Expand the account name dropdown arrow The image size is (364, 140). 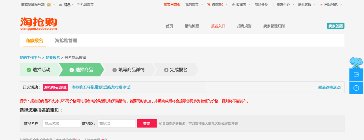54,4
